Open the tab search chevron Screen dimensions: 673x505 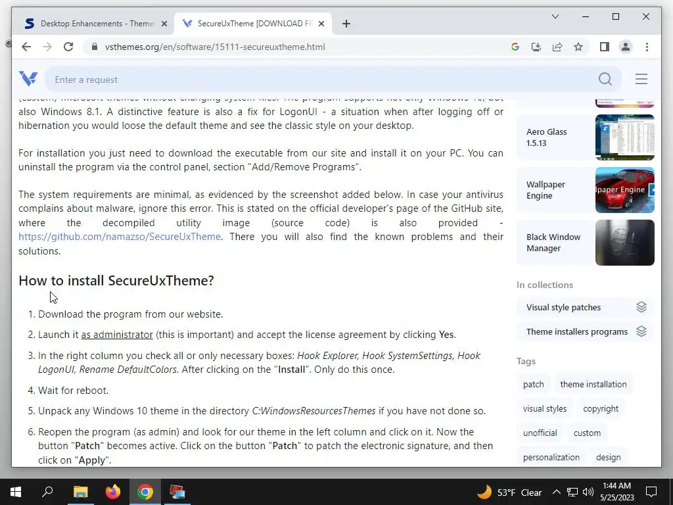555,16
